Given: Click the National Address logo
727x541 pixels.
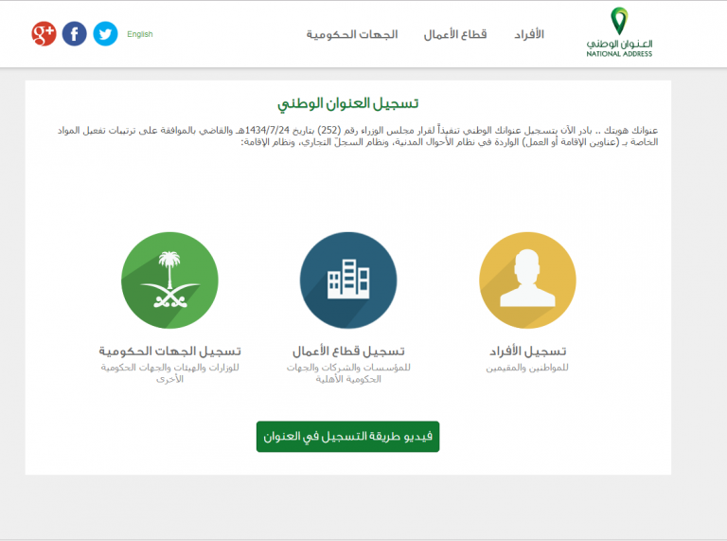Looking at the screenshot, I should [x=619, y=32].
